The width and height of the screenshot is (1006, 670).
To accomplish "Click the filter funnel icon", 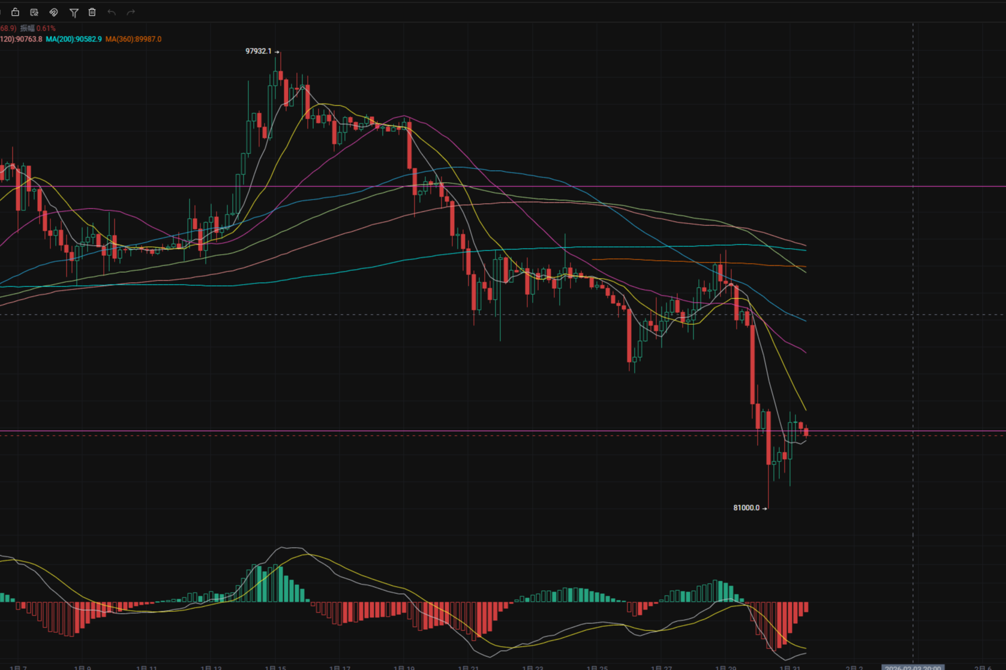I will [73, 12].
